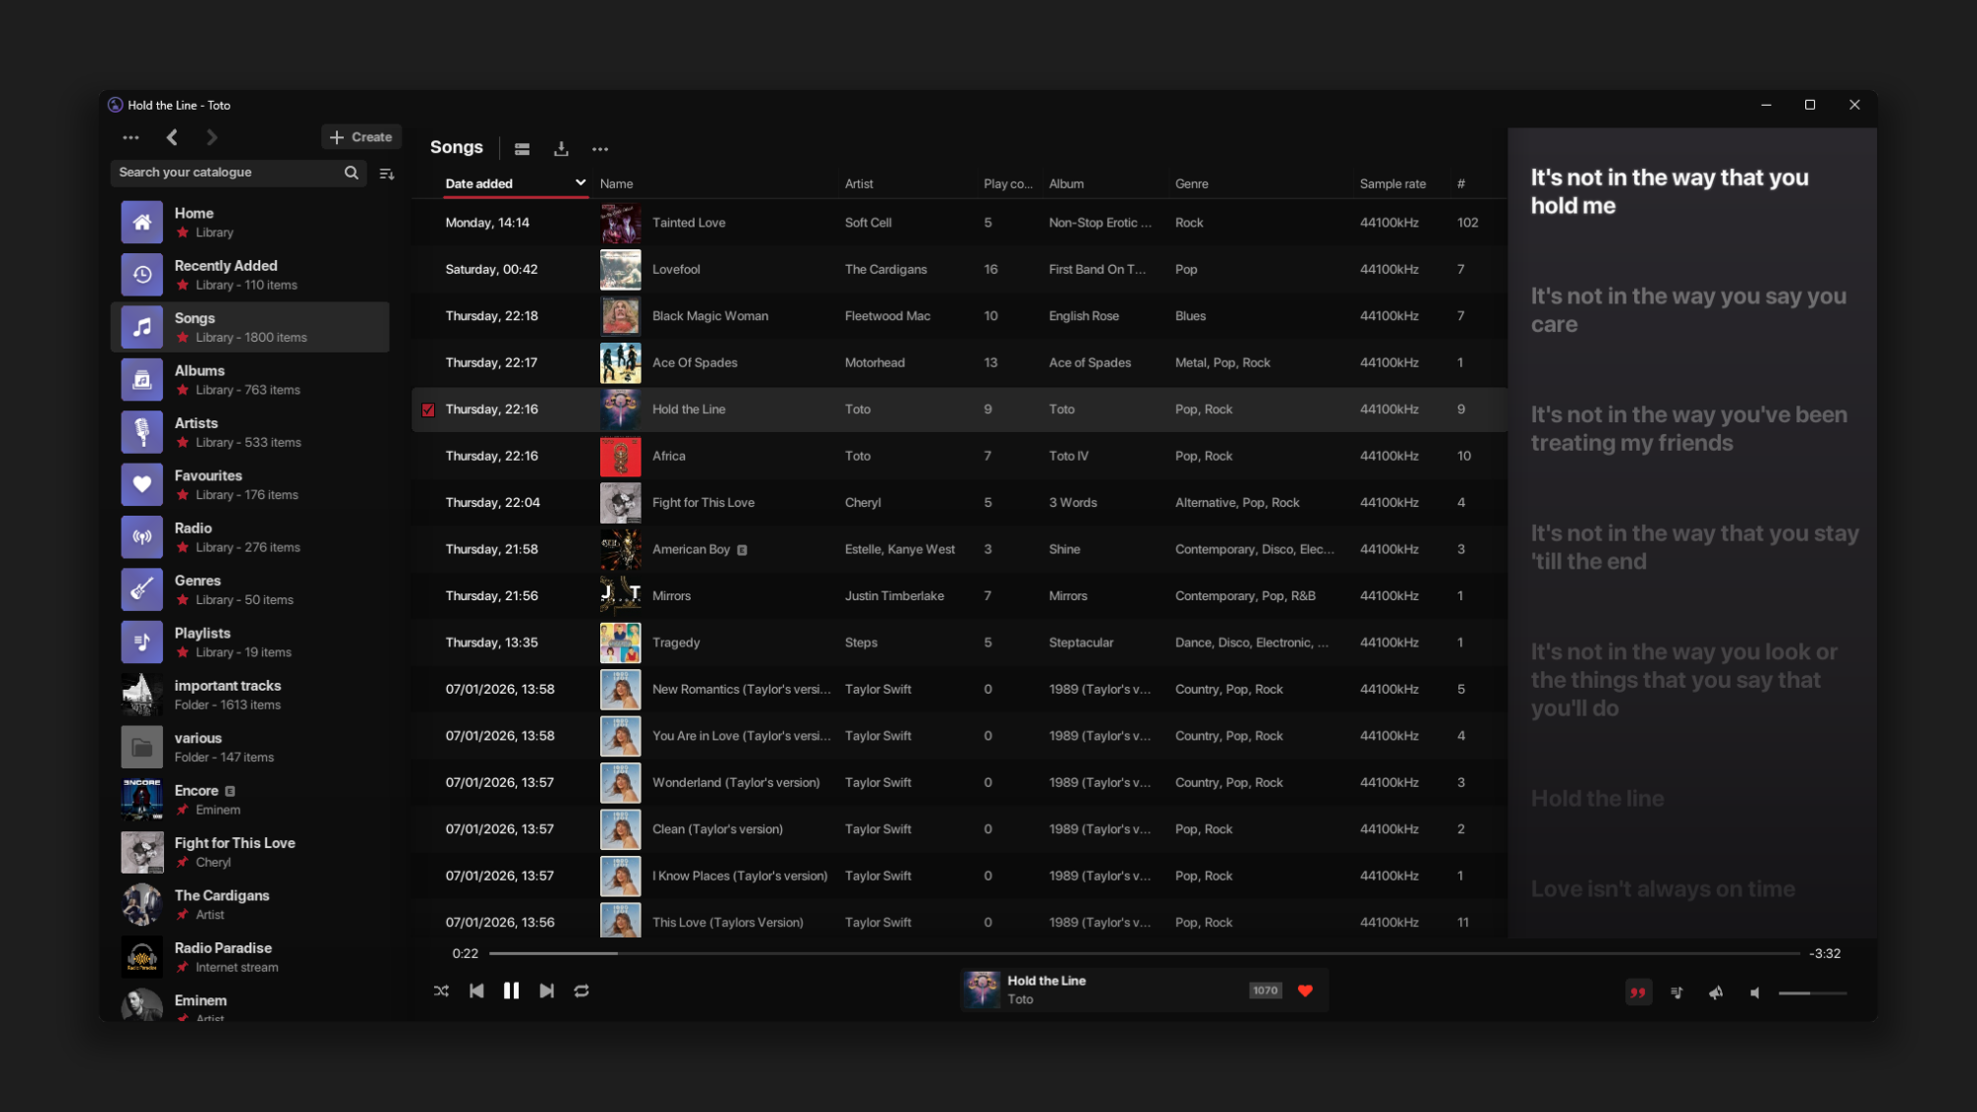1977x1112 pixels.
Task: Navigate forward with the right arrow
Action: coord(212,137)
